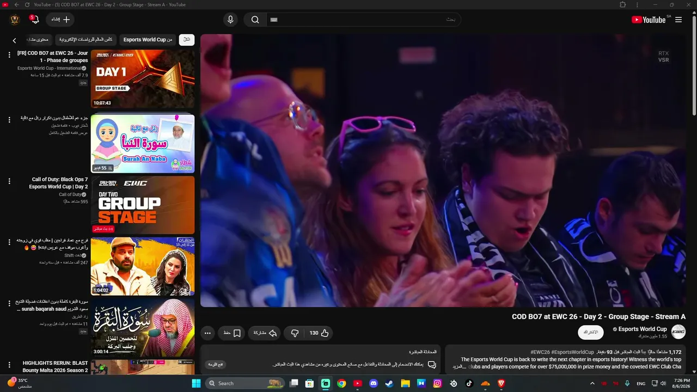
Task: Open Discord from the taskbar
Action: 373,383
